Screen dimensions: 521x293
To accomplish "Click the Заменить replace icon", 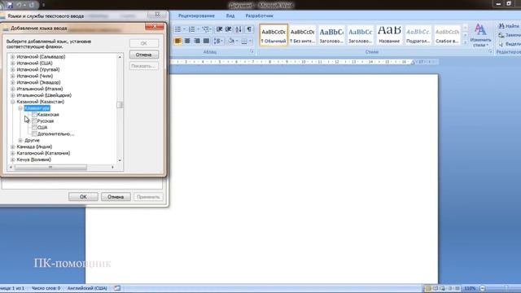I will pos(509,35).
